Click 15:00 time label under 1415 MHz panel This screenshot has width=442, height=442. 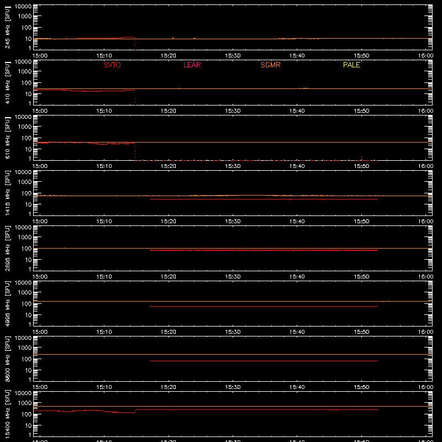coord(40,222)
